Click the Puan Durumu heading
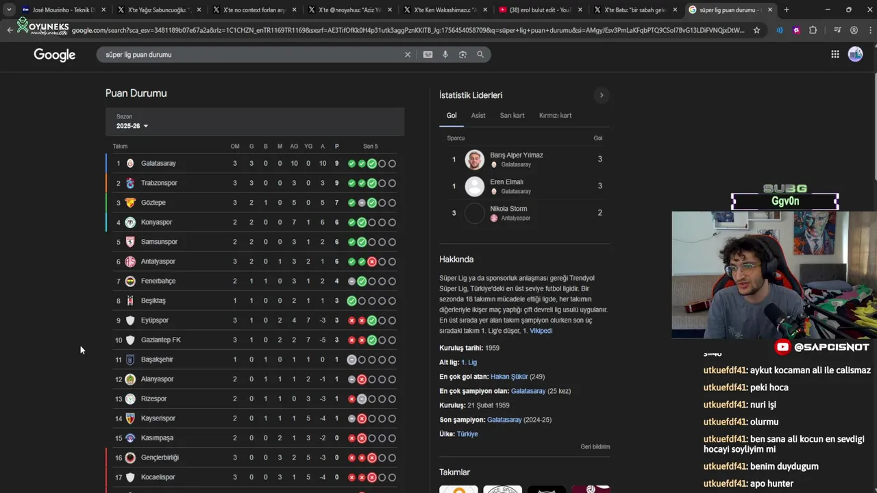Image resolution: width=877 pixels, height=493 pixels. (x=136, y=93)
